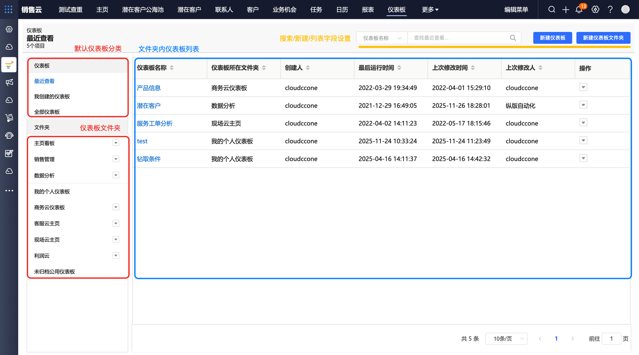The width and height of the screenshot is (639, 355).
Task: Sort by 仪表板名称 column arrows
Action: [x=172, y=68]
